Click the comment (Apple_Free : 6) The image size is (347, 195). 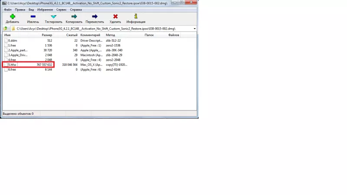[91, 70]
